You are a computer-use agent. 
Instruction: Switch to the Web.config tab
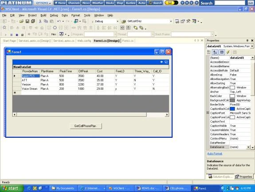[84, 41]
